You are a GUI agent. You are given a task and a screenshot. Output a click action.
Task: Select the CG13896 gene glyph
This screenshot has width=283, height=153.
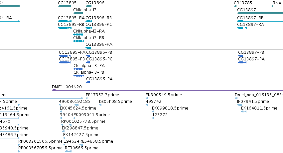pos(88,6)
